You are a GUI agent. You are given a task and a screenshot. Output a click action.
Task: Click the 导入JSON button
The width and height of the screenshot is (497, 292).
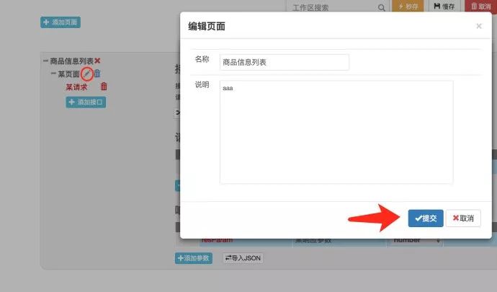pos(243,258)
